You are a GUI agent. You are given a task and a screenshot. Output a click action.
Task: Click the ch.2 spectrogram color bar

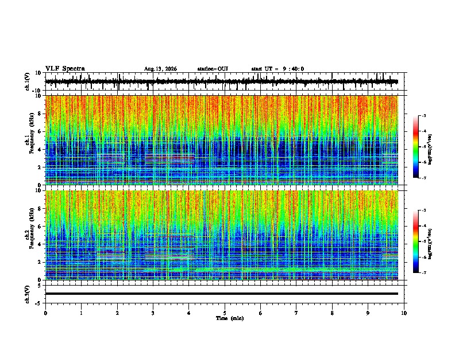pyautogui.click(x=416, y=241)
